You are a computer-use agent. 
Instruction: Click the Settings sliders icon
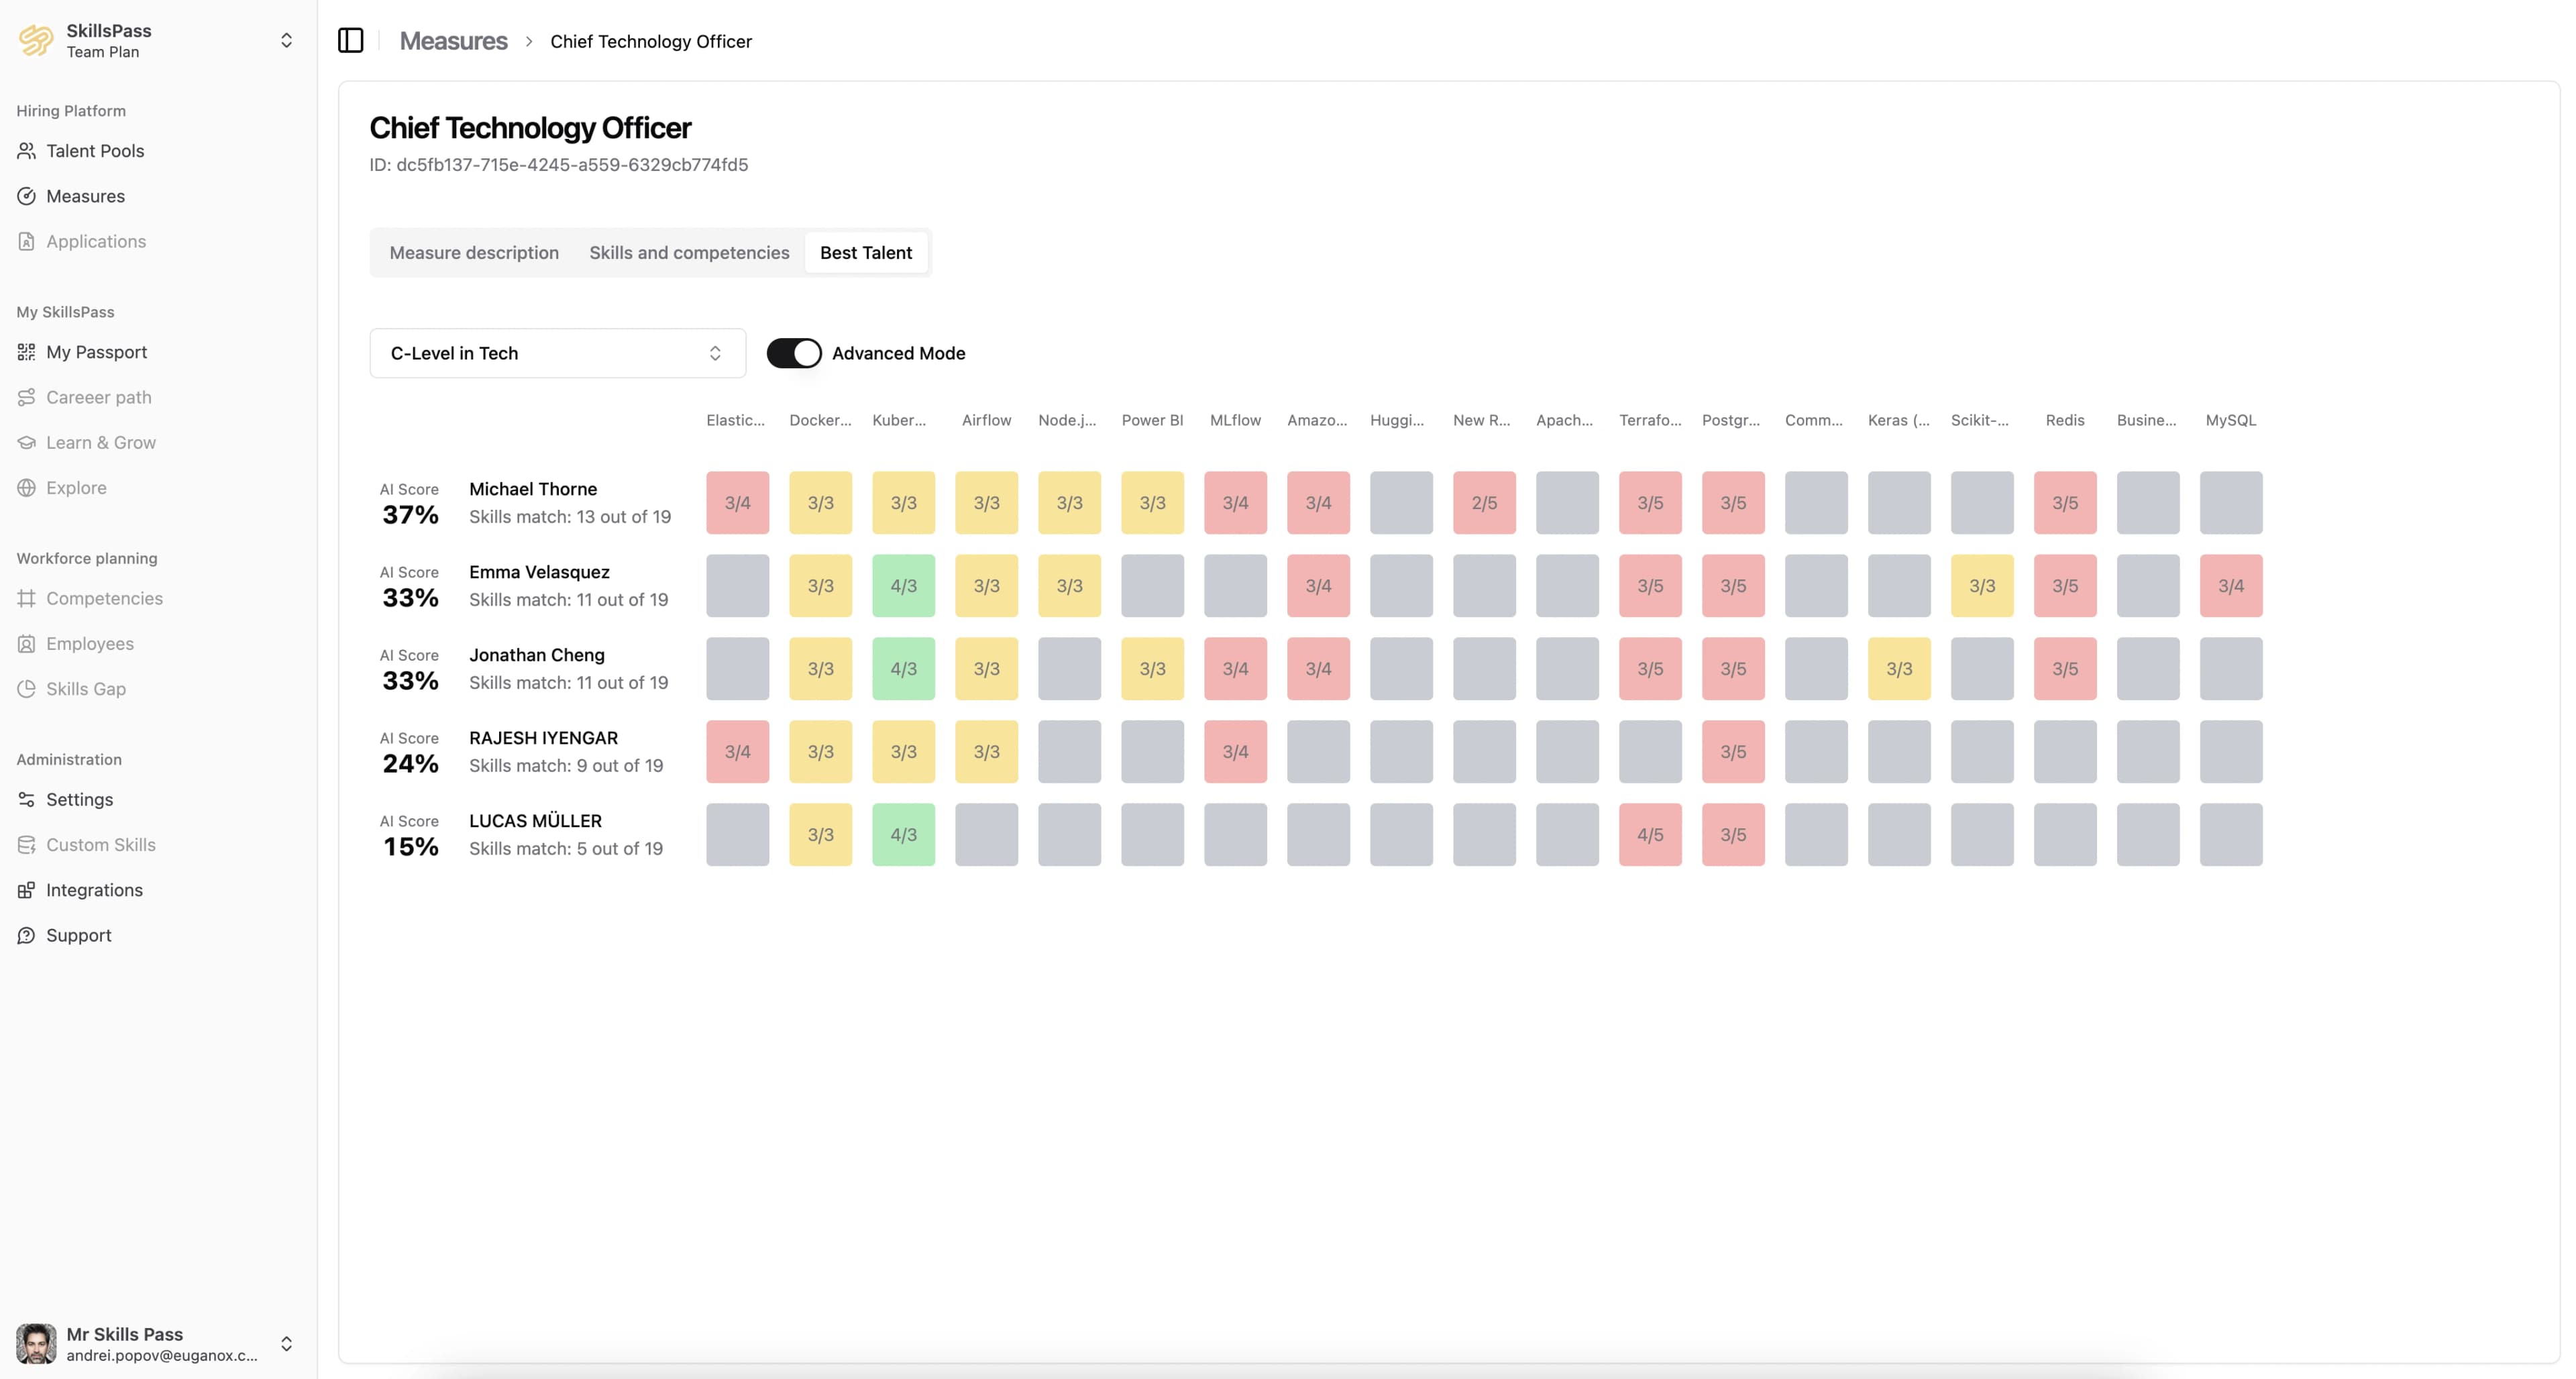[x=27, y=799]
